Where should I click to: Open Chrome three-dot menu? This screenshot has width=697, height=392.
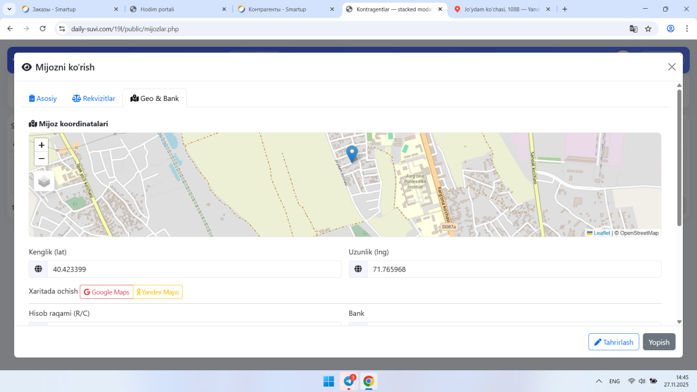click(686, 29)
